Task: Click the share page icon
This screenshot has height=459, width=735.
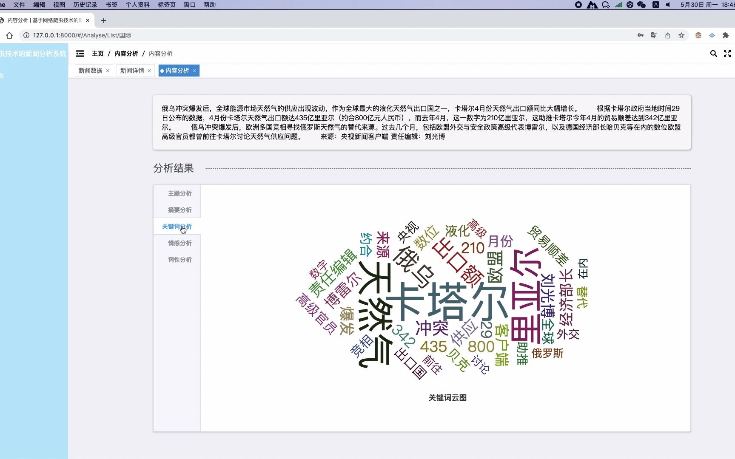Action: tap(668, 35)
